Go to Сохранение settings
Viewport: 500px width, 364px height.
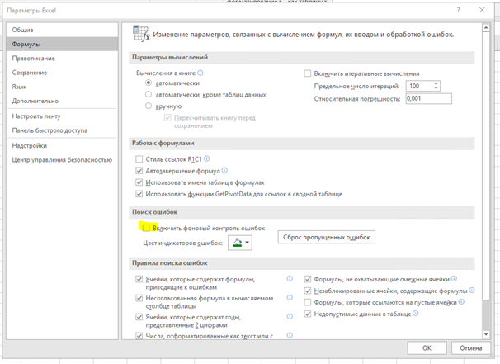[62, 73]
